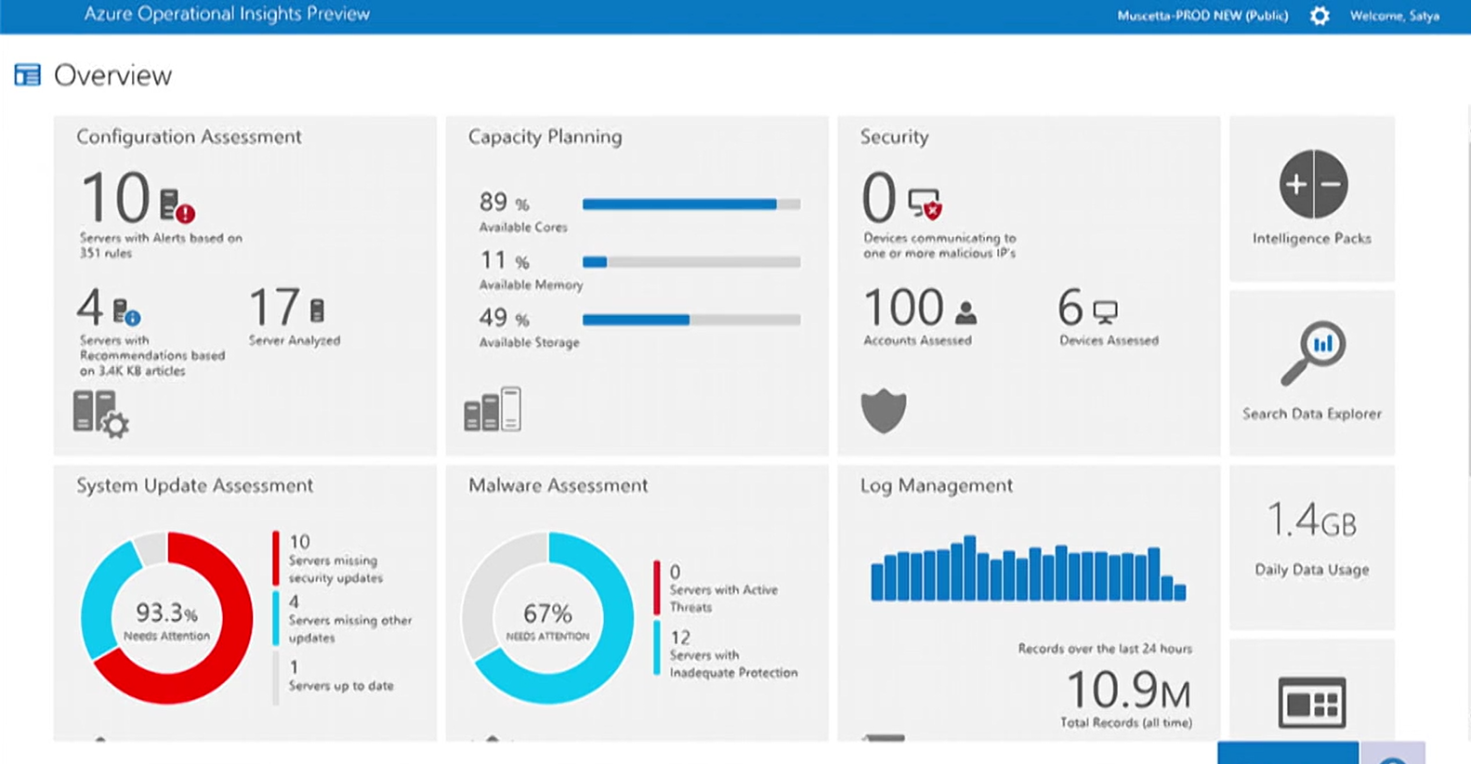The image size is (1471, 764).
Task: Open the System Update Assessment tile title
Action: coord(194,485)
